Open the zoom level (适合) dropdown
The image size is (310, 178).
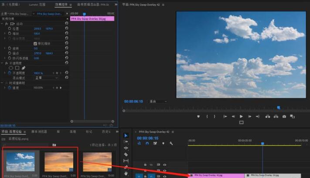(158, 101)
